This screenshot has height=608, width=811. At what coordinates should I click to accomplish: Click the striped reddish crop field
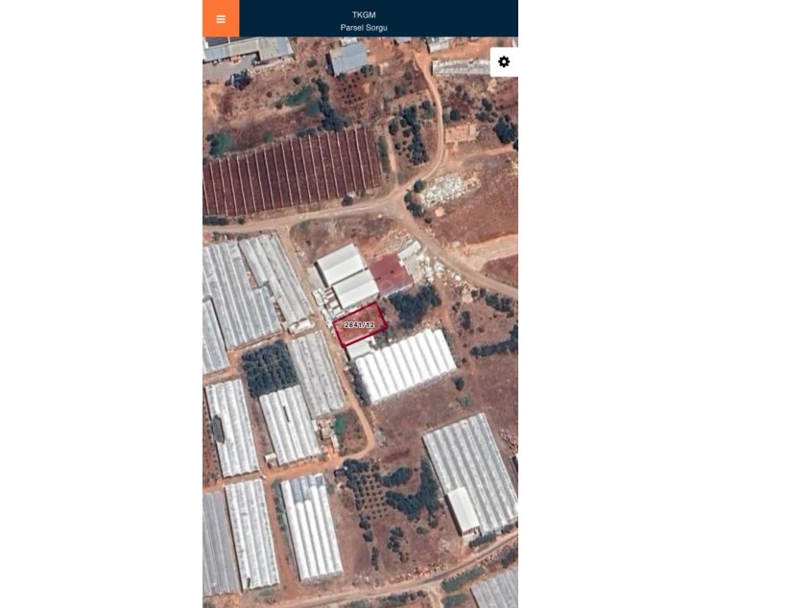coord(292,173)
